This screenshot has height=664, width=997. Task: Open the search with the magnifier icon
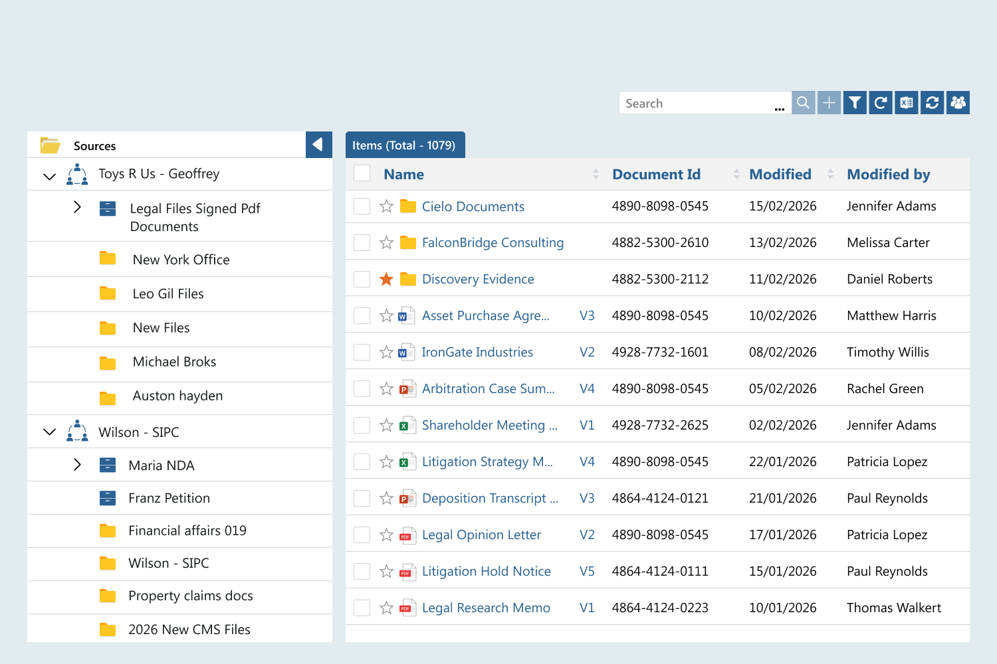click(803, 102)
